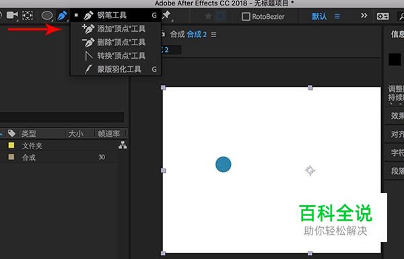Open the composition panel menu after 合成2
Image resolution: width=404 pixels, height=259 pixels.
point(213,34)
